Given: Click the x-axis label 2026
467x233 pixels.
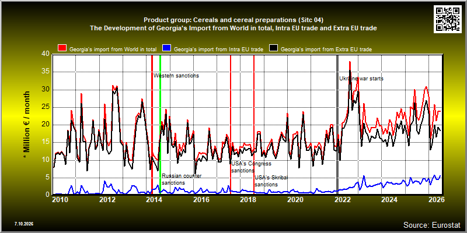Looking at the screenshot, I should pyautogui.click(x=437, y=199).
